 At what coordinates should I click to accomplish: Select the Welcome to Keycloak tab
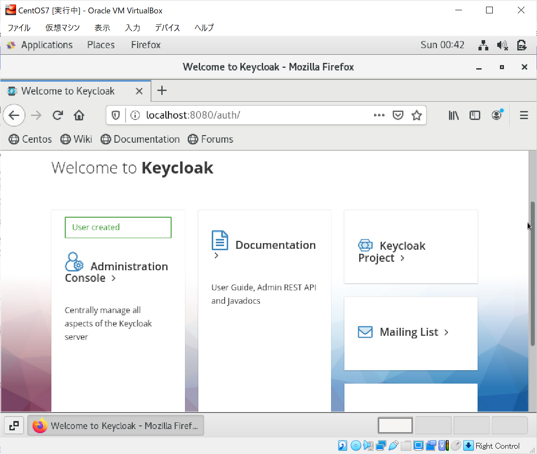point(76,91)
